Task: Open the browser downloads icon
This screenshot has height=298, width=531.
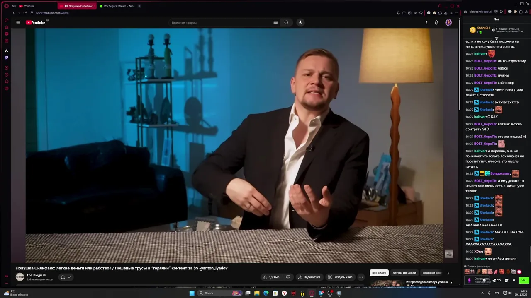Action: 451,13
